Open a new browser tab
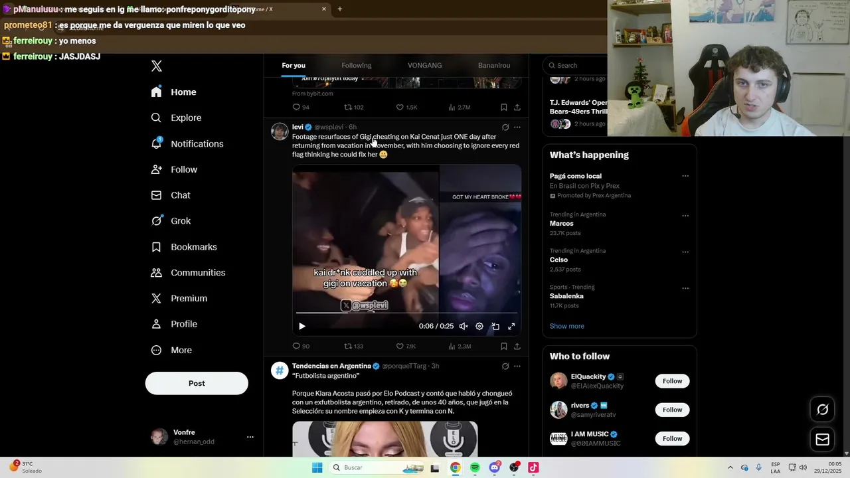Screen dimensions: 850x478 pos(340,9)
